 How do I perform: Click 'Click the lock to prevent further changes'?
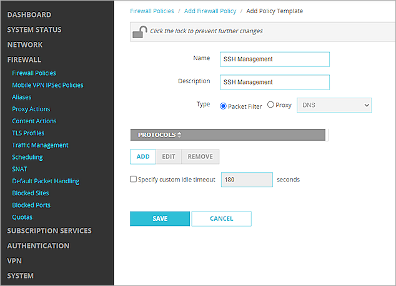(206, 31)
